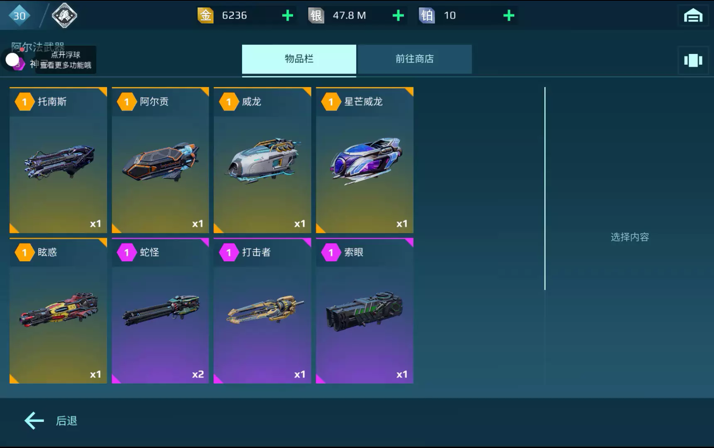Choose the 威龙 item card

(x=262, y=160)
